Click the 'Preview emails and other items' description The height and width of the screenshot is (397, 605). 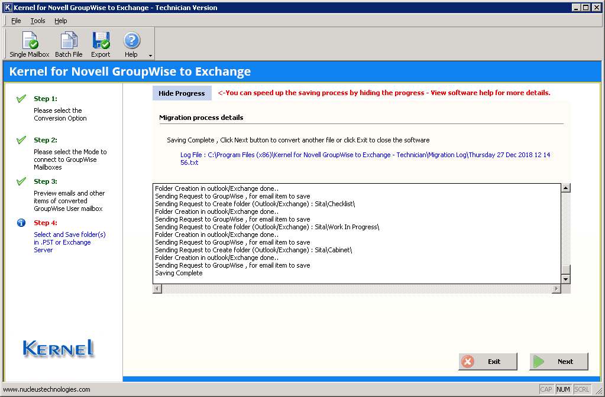click(69, 201)
